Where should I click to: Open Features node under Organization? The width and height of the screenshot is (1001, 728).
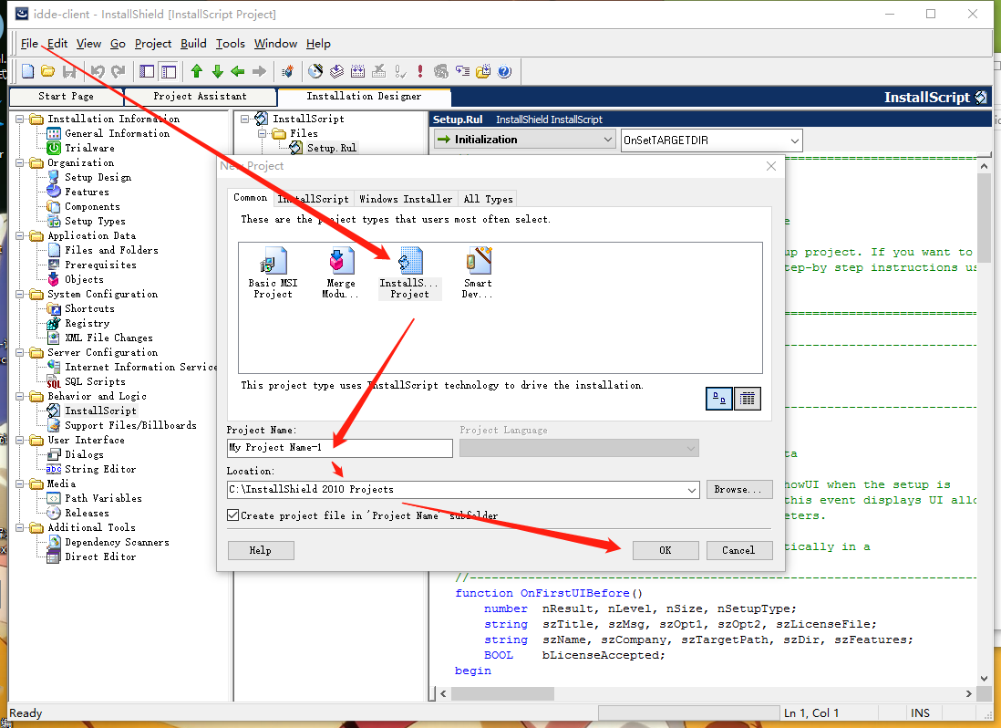click(87, 192)
